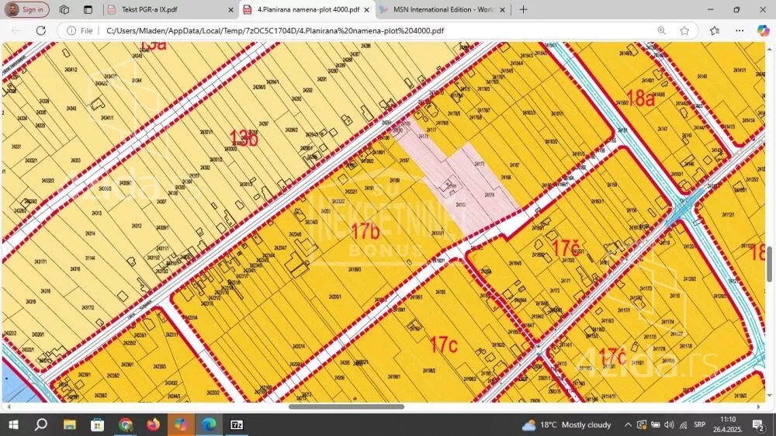This screenshot has height=436, width=776.
Task: Open the tab actions menu icon
Action: click(x=88, y=10)
